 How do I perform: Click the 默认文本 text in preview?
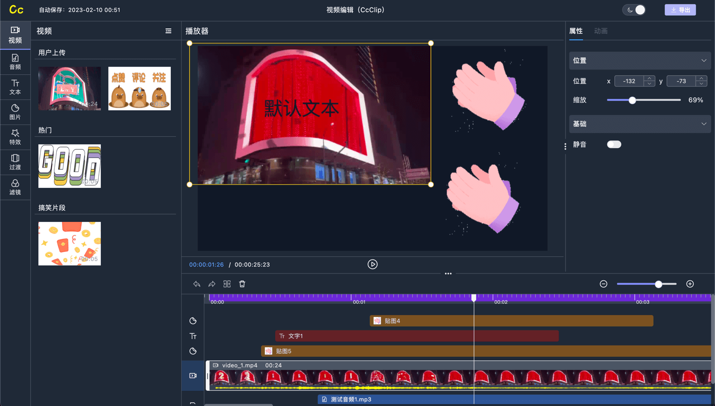(301, 108)
